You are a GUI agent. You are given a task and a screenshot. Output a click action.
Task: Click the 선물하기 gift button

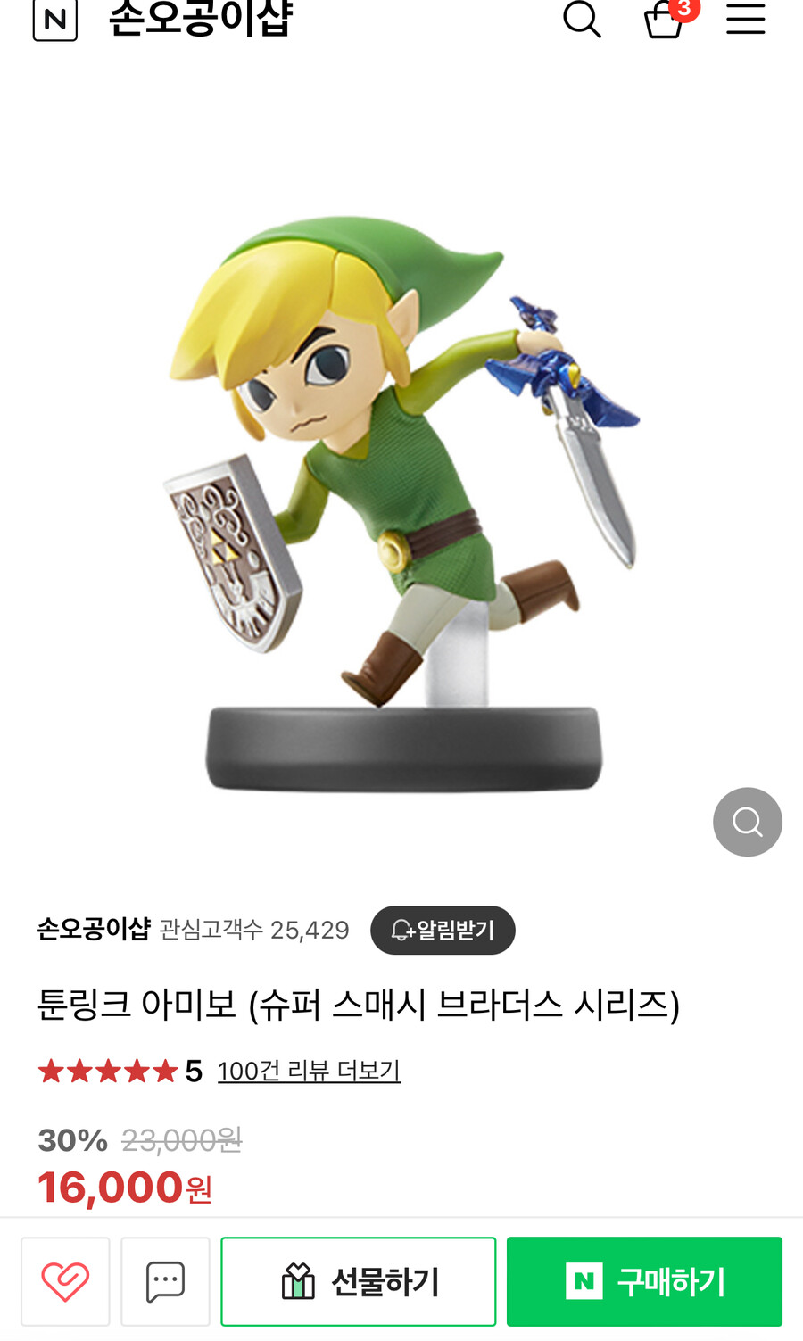point(359,1281)
